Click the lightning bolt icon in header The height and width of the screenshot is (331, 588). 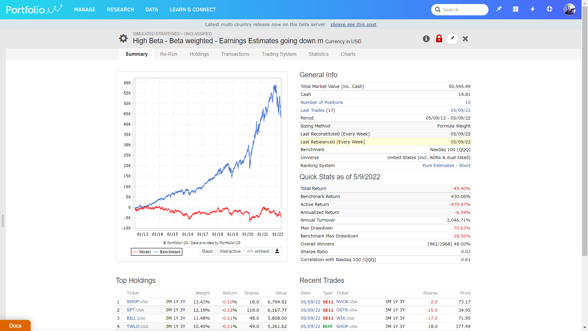tap(533, 9)
